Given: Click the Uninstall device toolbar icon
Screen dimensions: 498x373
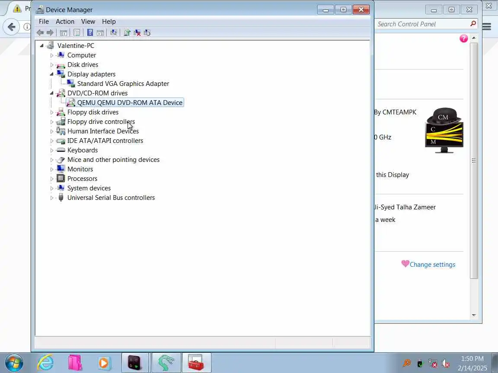Looking at the screenshot, I should [x=137, y=32].
